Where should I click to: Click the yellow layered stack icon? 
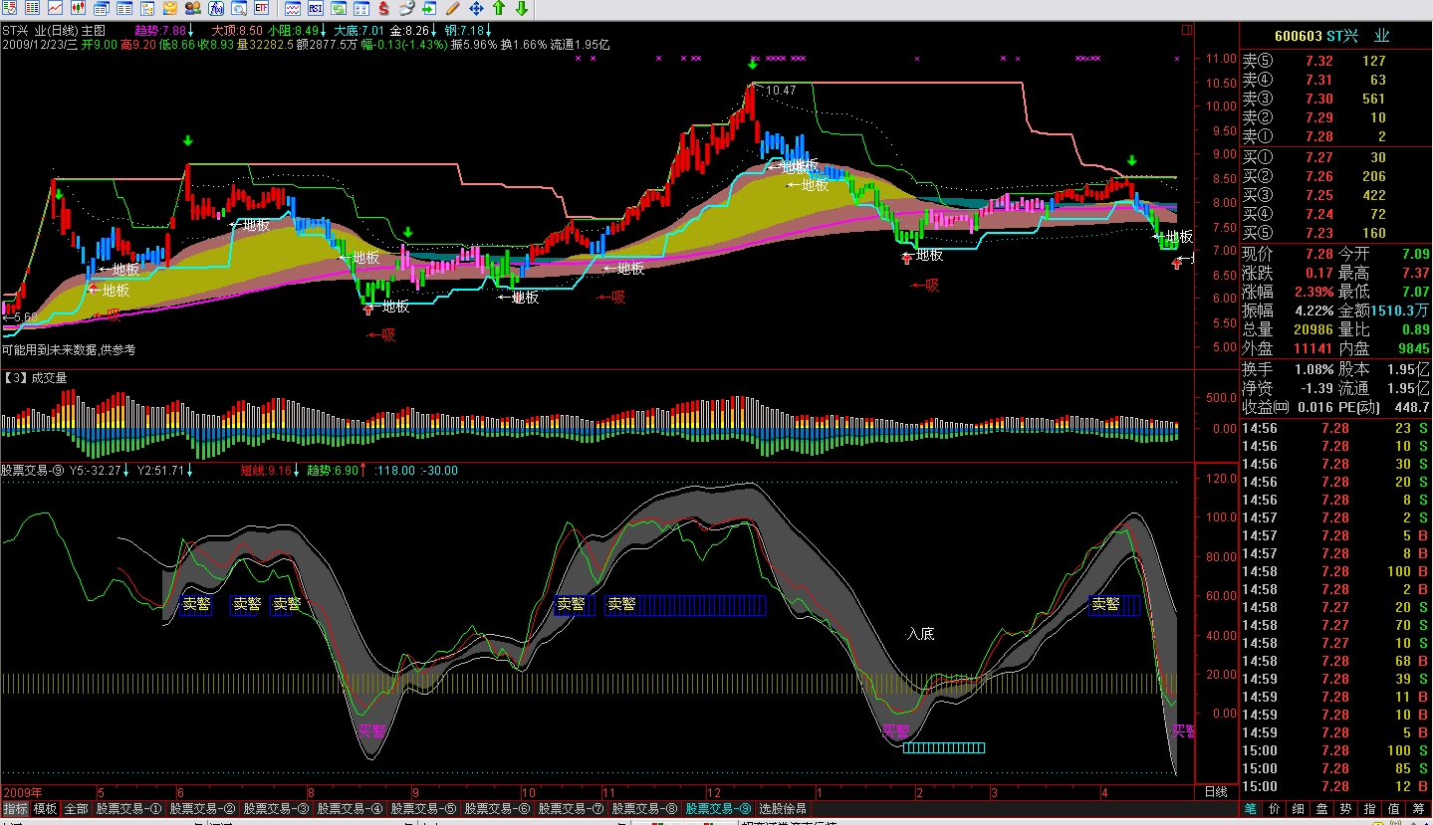tap(169, 8)
